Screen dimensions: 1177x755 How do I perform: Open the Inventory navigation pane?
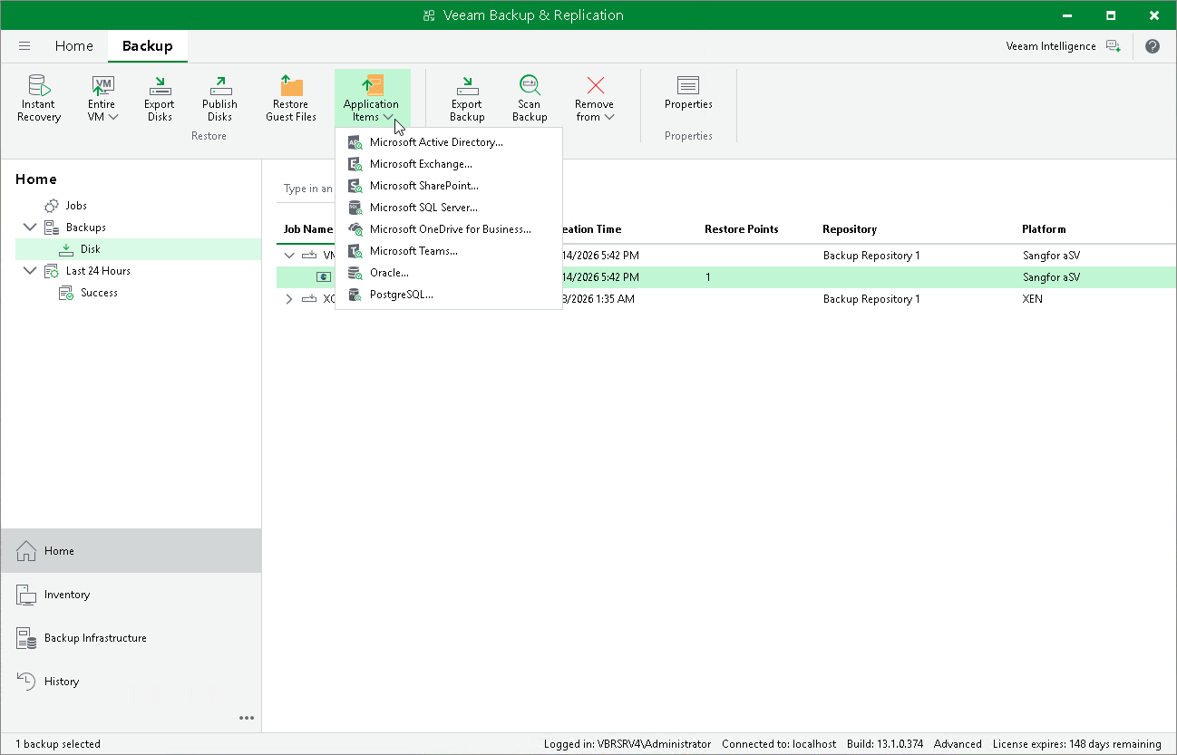pos(131,595)
